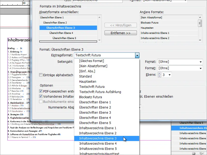The height and width of the screenshot is (155, 207).
Task: Choose Überschriften Ebene 3 from dropdown list
Action: pyautogui.click(x=107, y=113)
